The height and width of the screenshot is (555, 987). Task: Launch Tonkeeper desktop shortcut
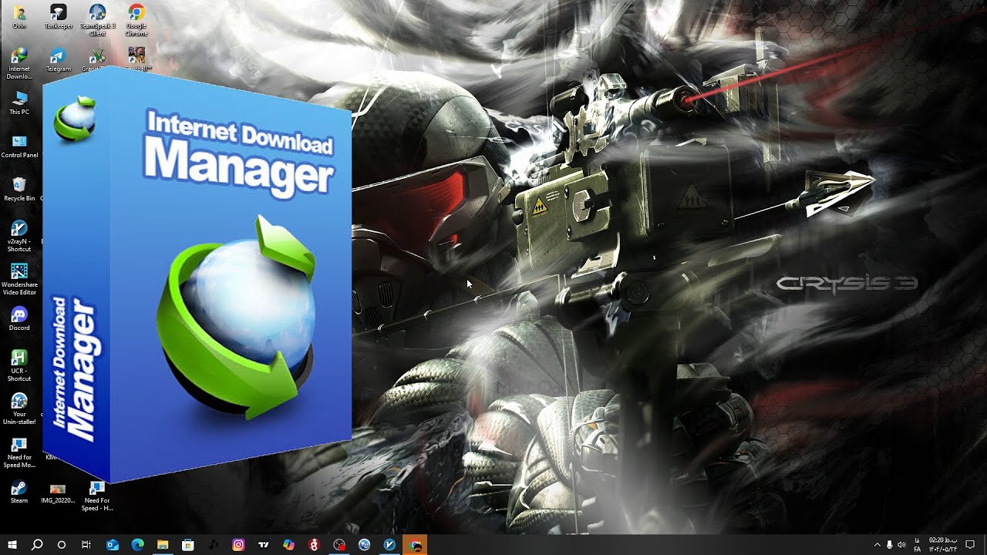pyautogui.click(x=59, y=17)
